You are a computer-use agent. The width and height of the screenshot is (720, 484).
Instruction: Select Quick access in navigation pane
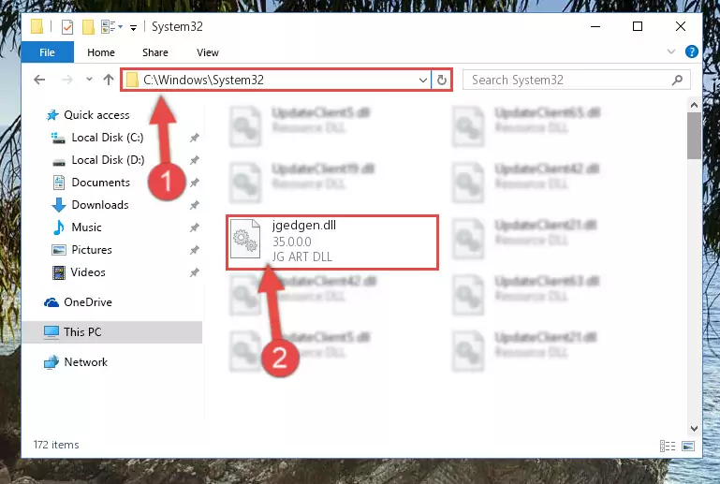(x=96, y=115)
